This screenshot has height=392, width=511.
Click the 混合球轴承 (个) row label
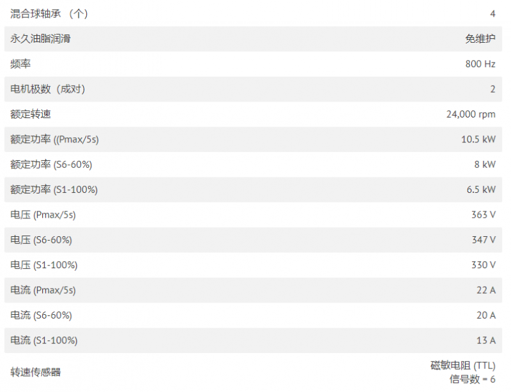[x=49, y=13]
